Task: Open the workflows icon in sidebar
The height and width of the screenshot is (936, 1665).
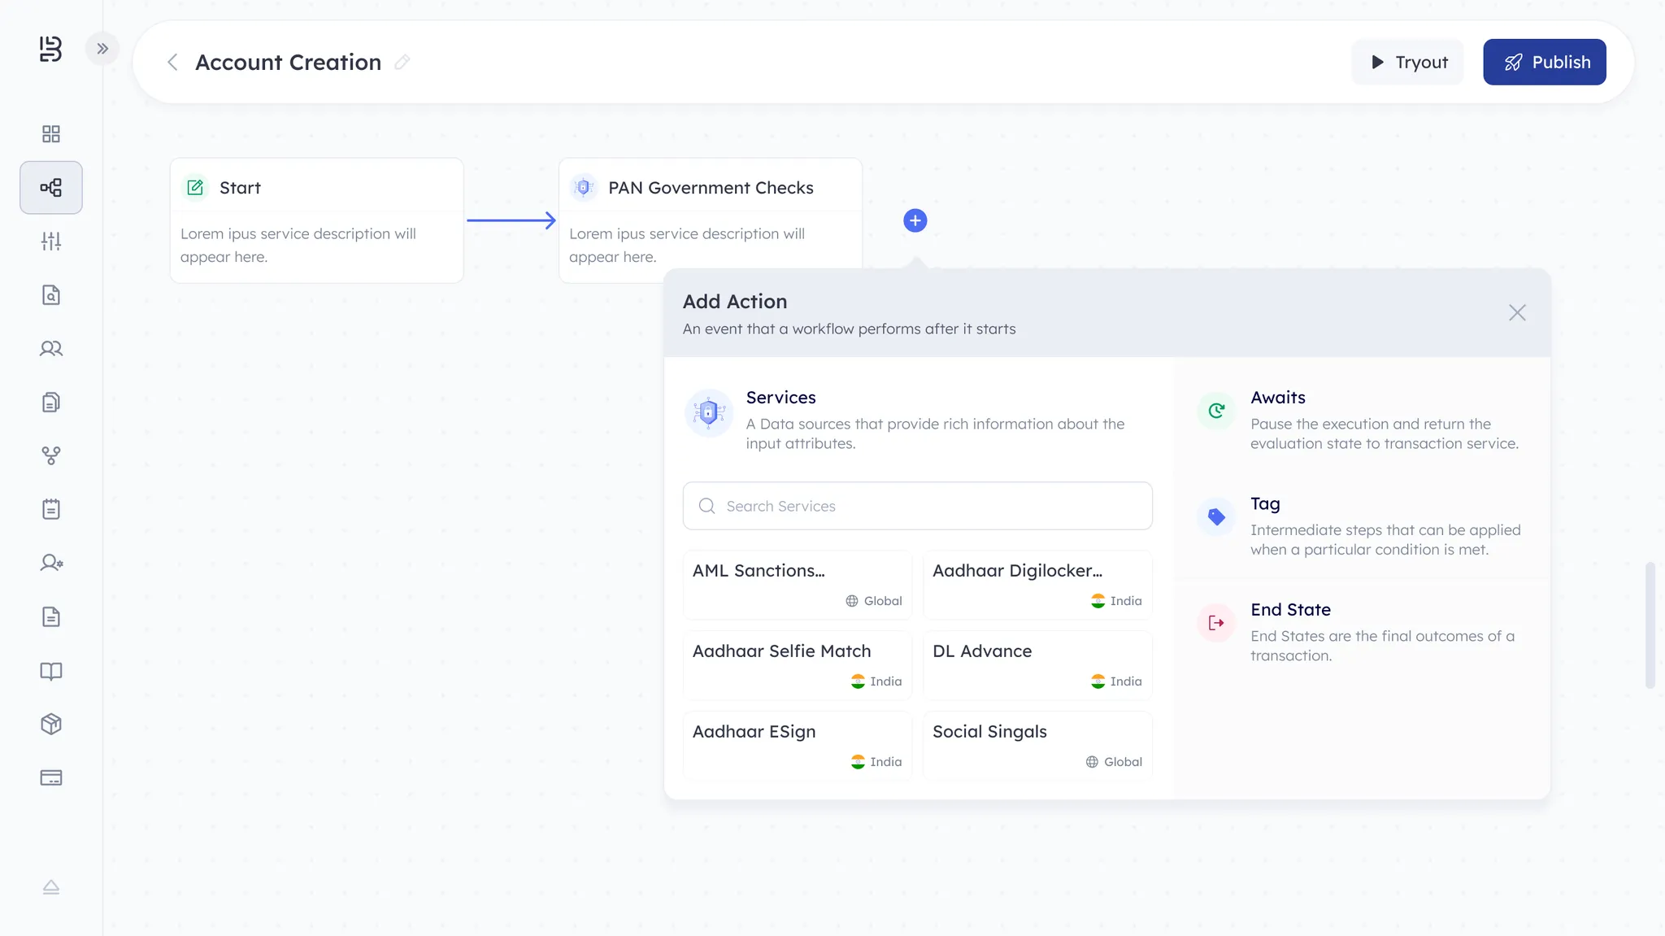Action: tap(51, 188)
